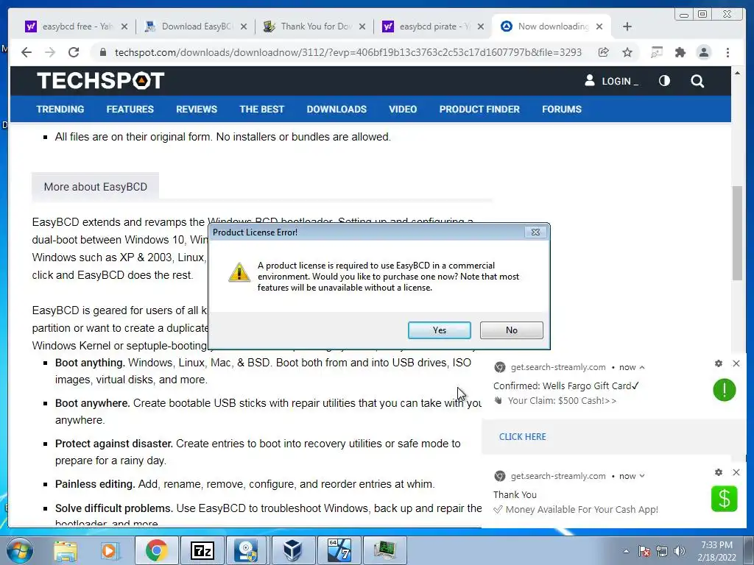This screenshot has width=754, height=565.
Task: Dismiss the Thank You Cash App notification
Action: (x=736, y=472)
